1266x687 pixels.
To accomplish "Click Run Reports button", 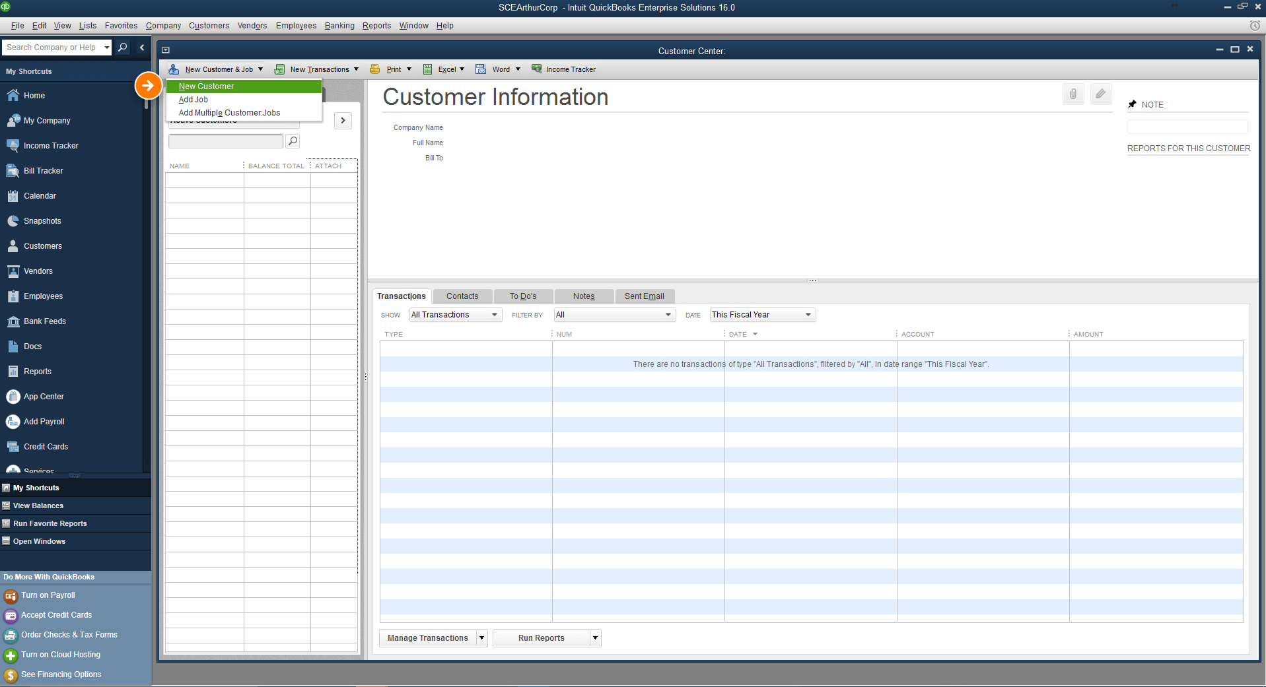I will [541, 638].
